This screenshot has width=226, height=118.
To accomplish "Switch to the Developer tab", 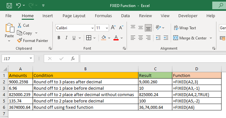I will pyautogui.click(x=188, y=16).
